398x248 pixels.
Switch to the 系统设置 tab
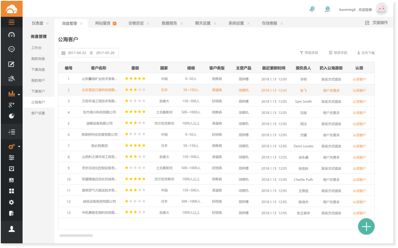(x=236, y=23)
